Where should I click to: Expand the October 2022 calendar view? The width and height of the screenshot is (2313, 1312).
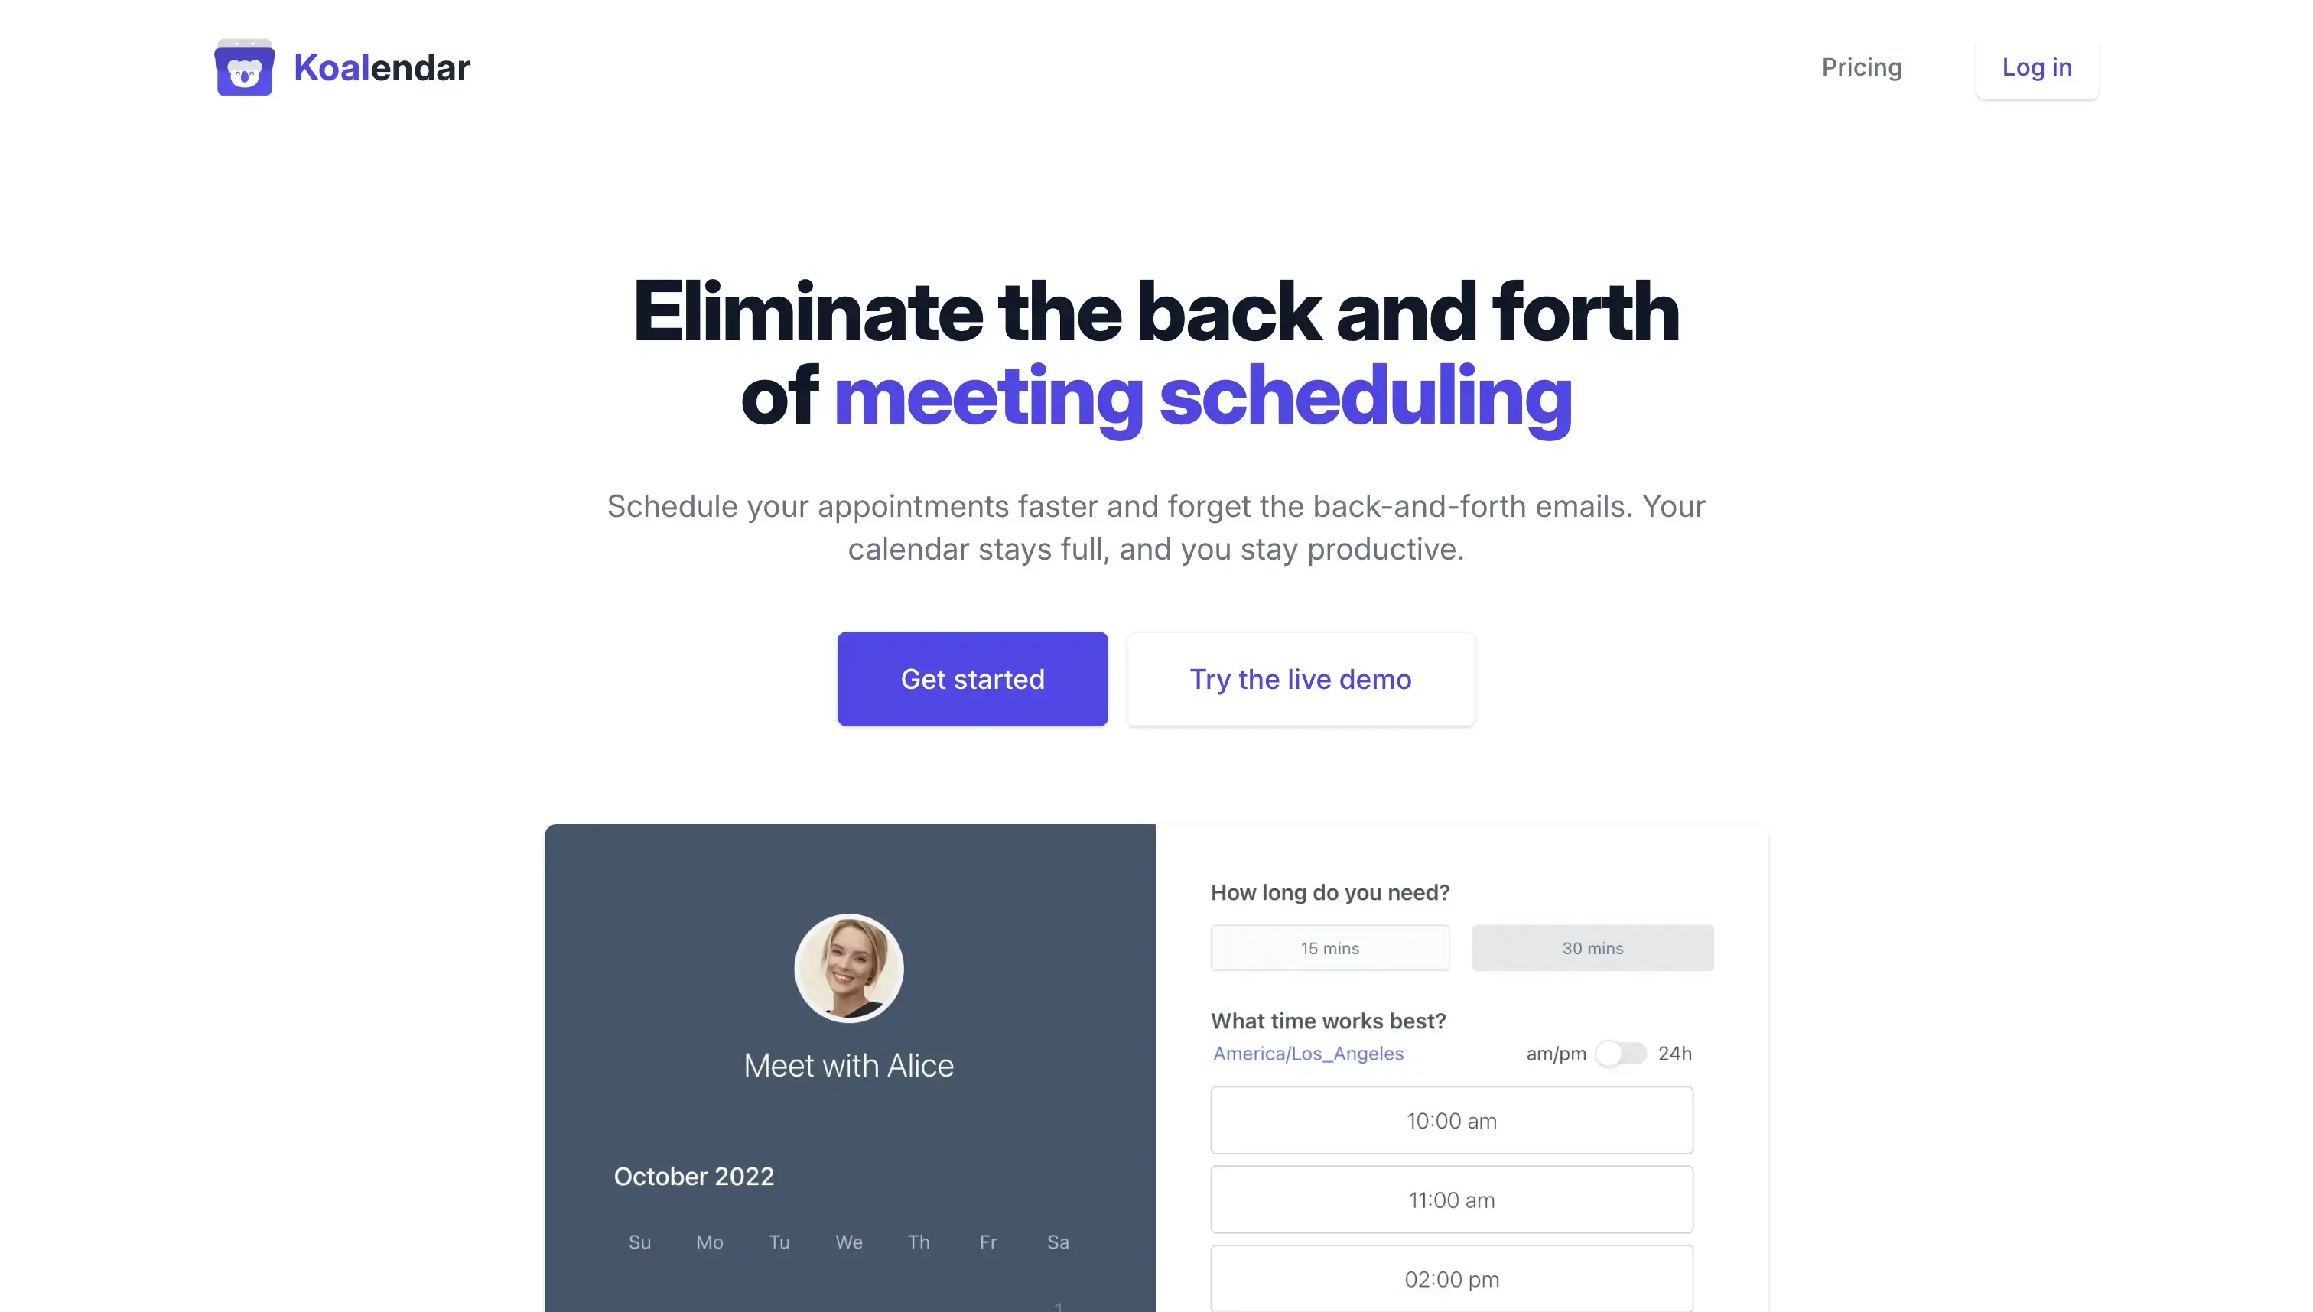[x=695, y=1175]
